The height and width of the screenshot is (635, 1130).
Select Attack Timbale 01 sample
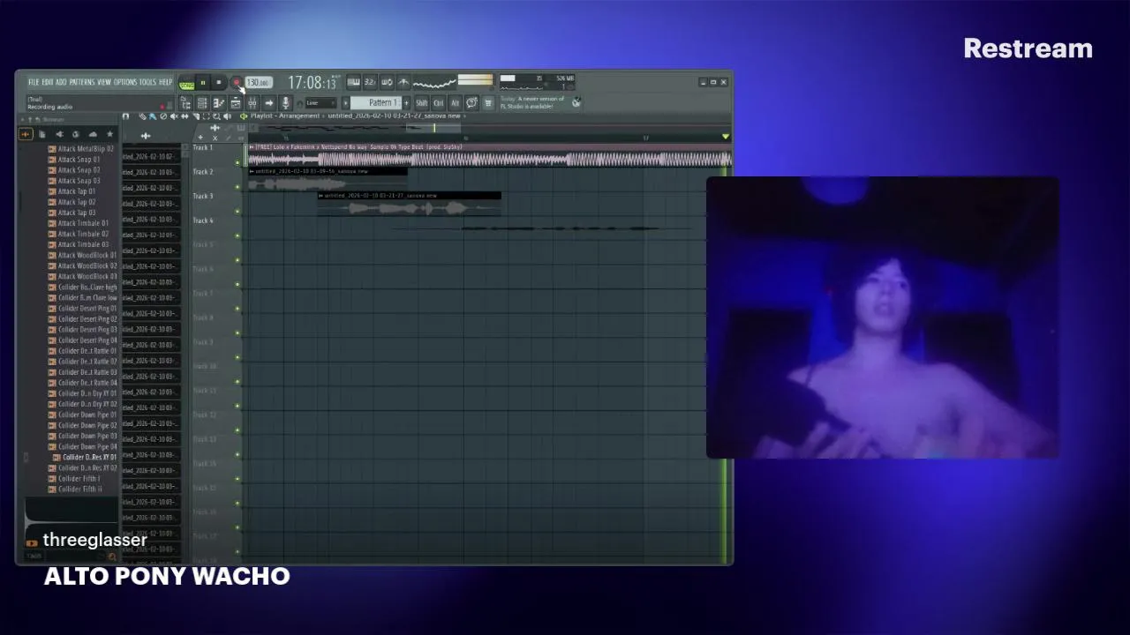83,223
